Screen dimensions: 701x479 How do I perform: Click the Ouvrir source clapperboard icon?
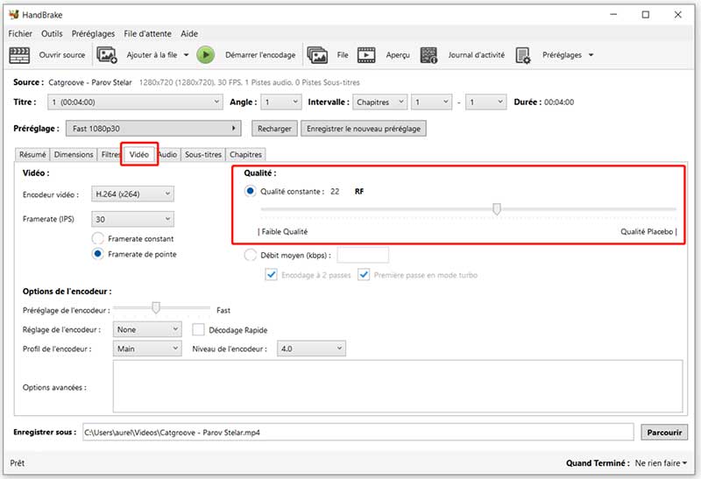point(19,55)
